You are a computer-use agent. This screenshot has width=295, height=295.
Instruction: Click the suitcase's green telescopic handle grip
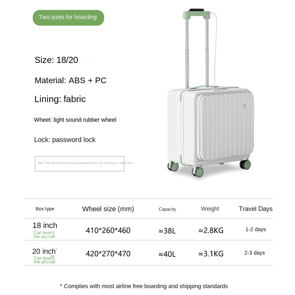point(197,15)
